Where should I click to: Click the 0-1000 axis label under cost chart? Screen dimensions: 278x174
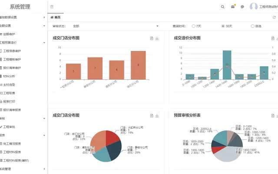point(186,83)
